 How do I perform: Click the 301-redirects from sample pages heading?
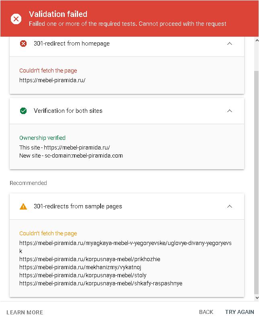pos(78,206)
